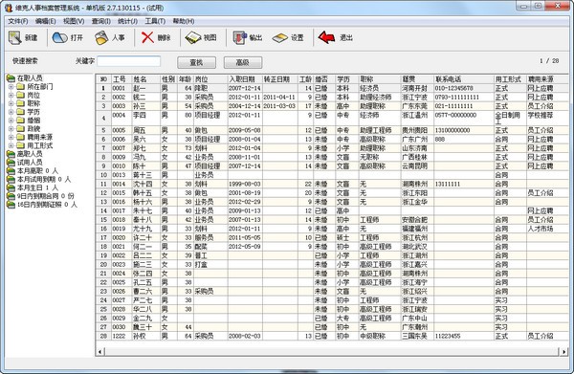Click the 转正日期 column header
This screenshot has width=574, height=374.
coord(280,79)
